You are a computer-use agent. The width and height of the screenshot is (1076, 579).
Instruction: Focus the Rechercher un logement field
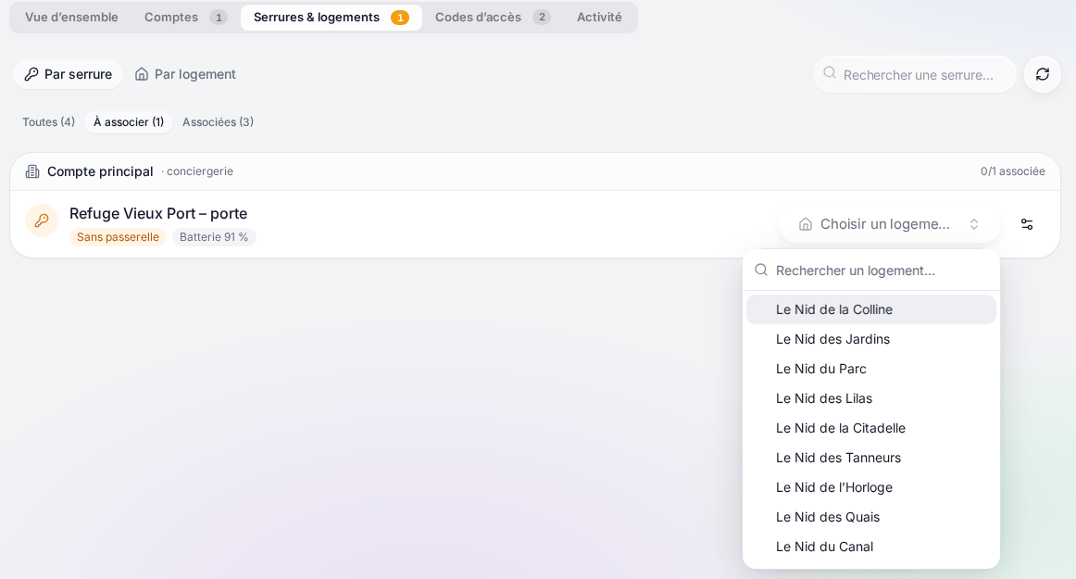pyautogui.click(x=870, y=271)
